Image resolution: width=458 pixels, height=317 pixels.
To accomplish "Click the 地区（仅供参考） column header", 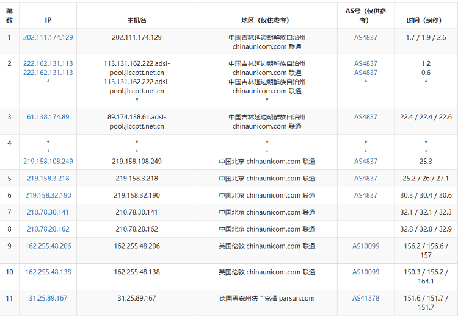I will tap(267, 20).
